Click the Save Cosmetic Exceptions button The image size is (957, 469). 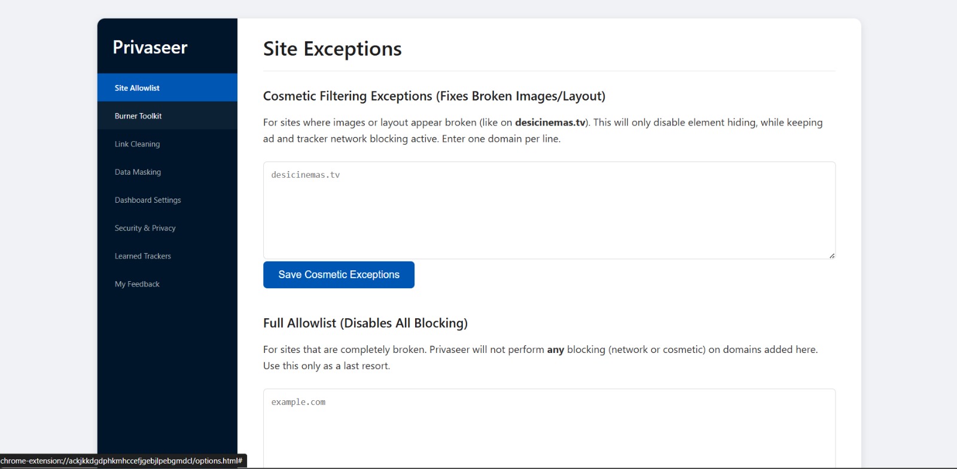point(339,275)
